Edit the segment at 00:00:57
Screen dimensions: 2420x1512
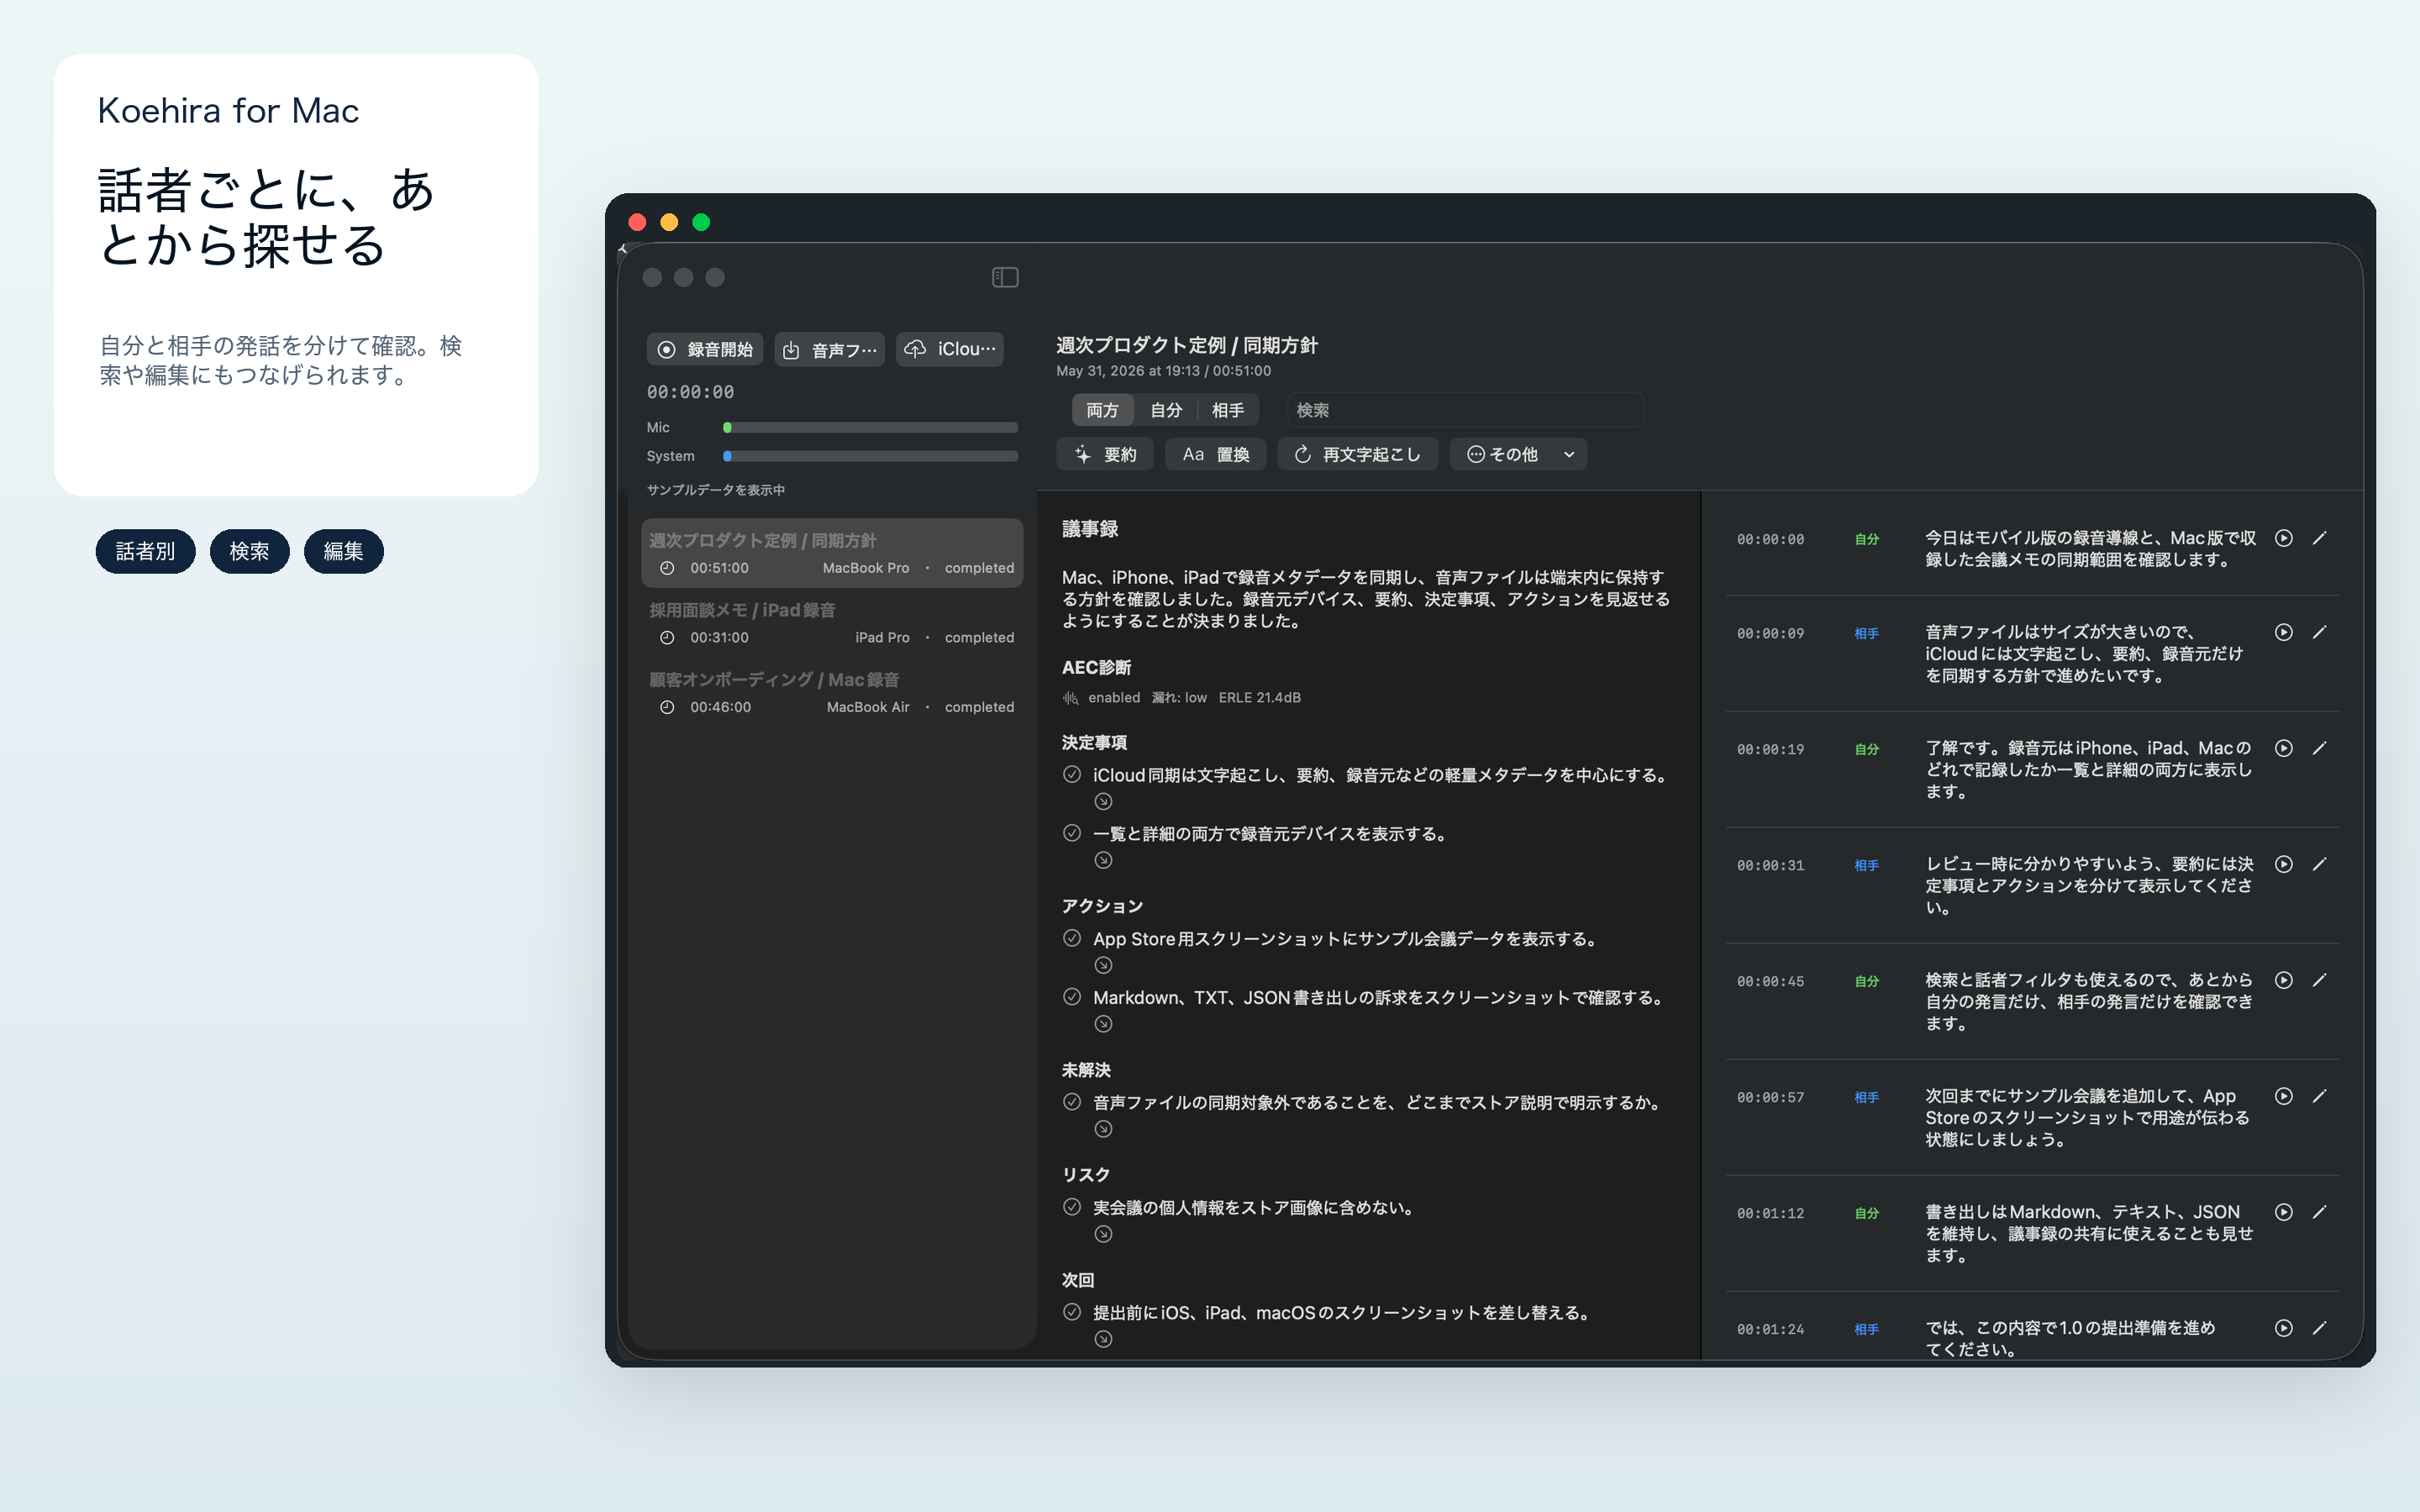[x=2319, y=1096]
